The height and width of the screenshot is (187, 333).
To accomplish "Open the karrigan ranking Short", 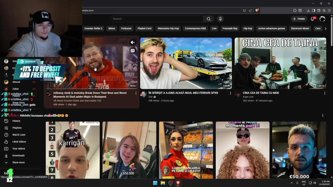I will 73,150.
